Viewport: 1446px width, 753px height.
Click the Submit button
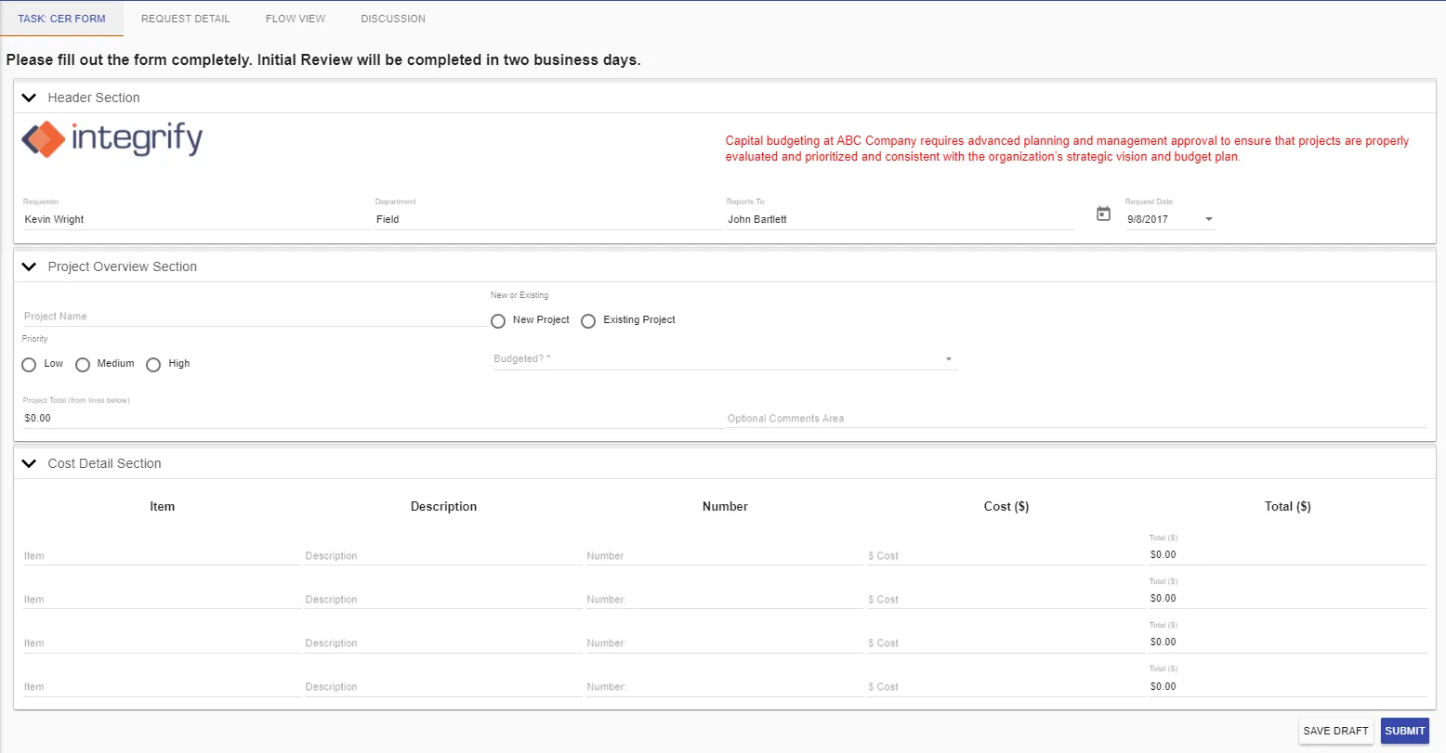tap(1404, 731)
